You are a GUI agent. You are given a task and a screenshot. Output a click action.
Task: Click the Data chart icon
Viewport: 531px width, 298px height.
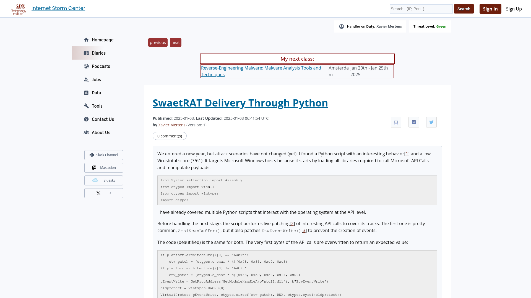pyautogui.click(x=86, y=93)
